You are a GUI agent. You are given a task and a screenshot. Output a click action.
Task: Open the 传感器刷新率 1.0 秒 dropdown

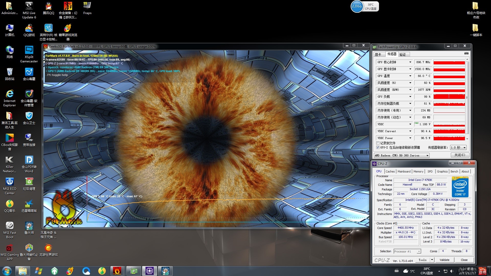(x=458, y=147)
